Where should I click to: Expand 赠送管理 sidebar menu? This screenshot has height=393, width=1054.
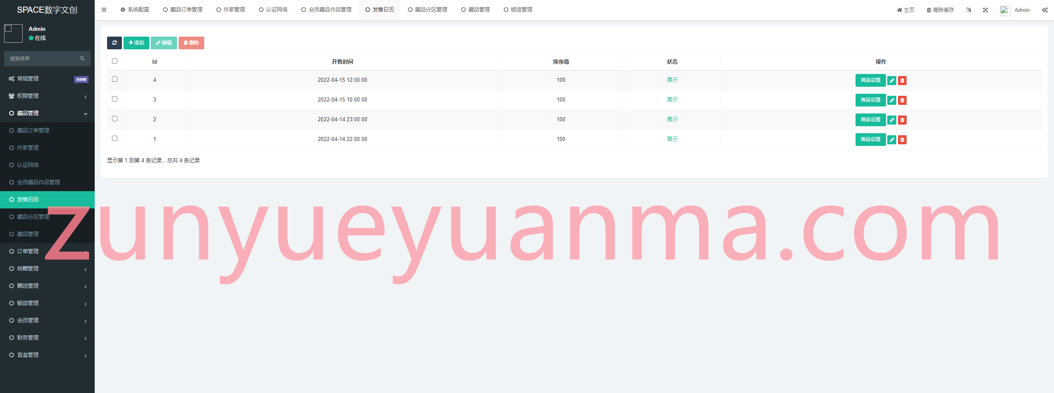click(47, 286)
